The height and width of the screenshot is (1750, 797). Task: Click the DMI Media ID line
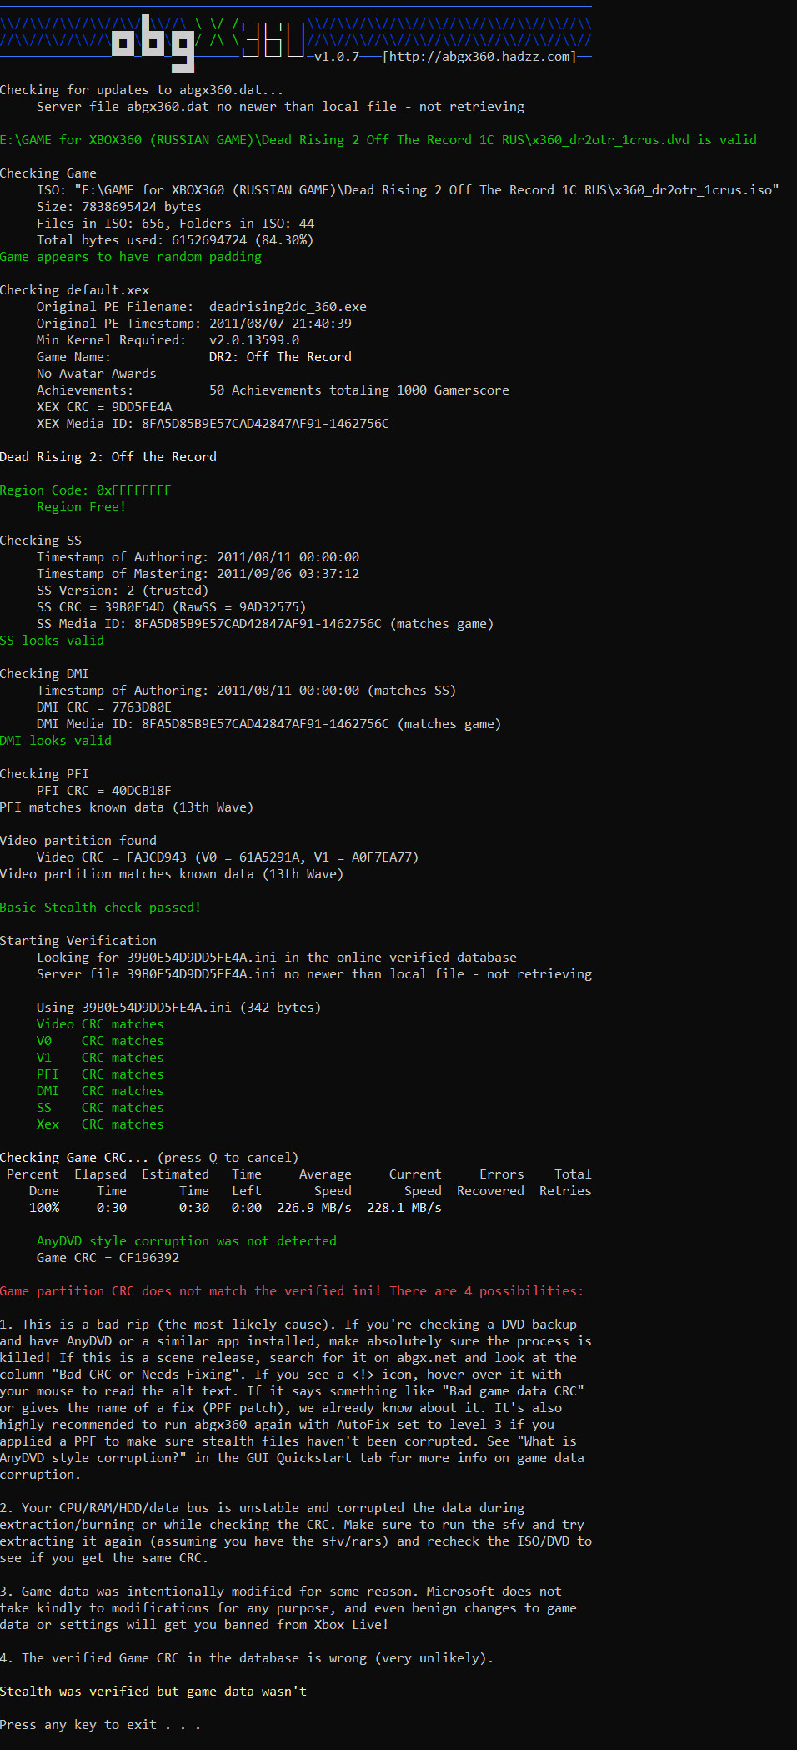(268, 724)
